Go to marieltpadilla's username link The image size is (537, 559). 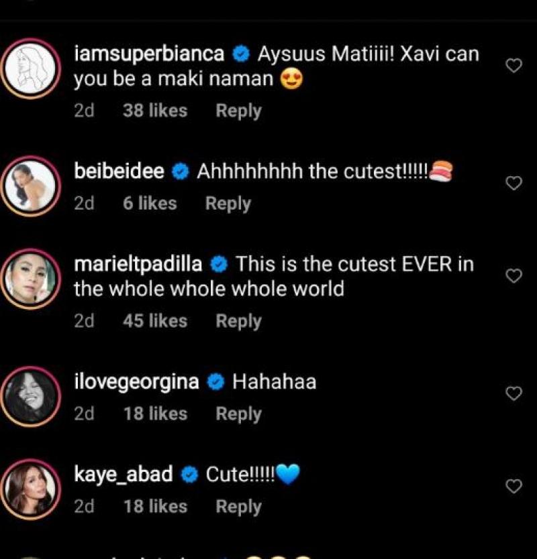(x=138, y=265)
